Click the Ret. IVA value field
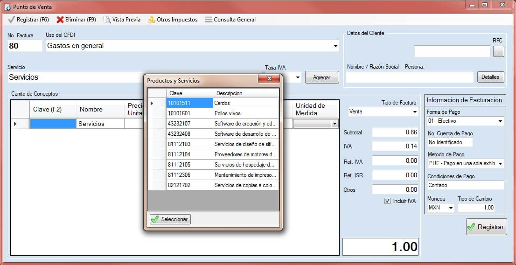 point(395,160)
